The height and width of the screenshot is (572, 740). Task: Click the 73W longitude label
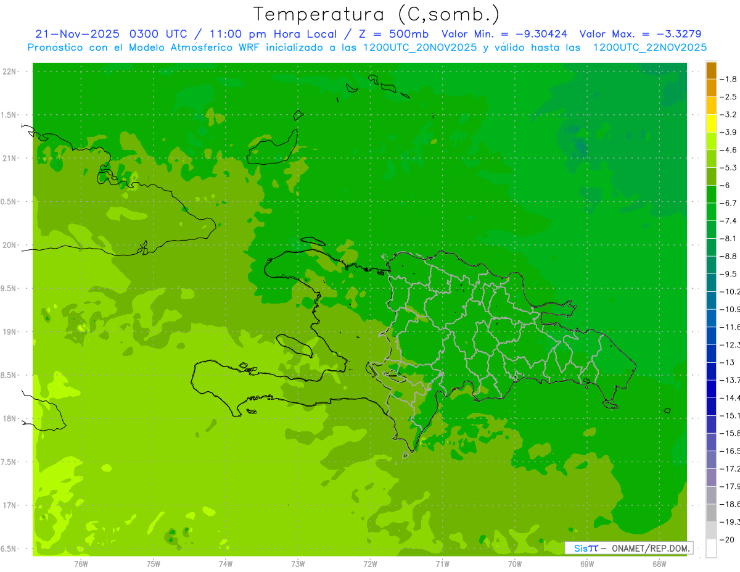(x=298, y=564)
